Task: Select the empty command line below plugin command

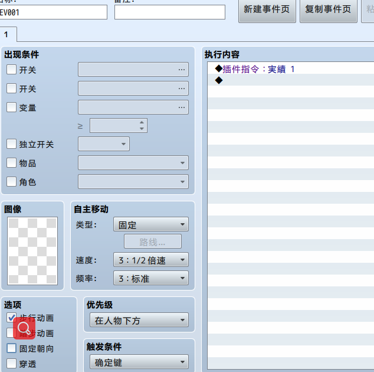Action: tap(290, 80)
